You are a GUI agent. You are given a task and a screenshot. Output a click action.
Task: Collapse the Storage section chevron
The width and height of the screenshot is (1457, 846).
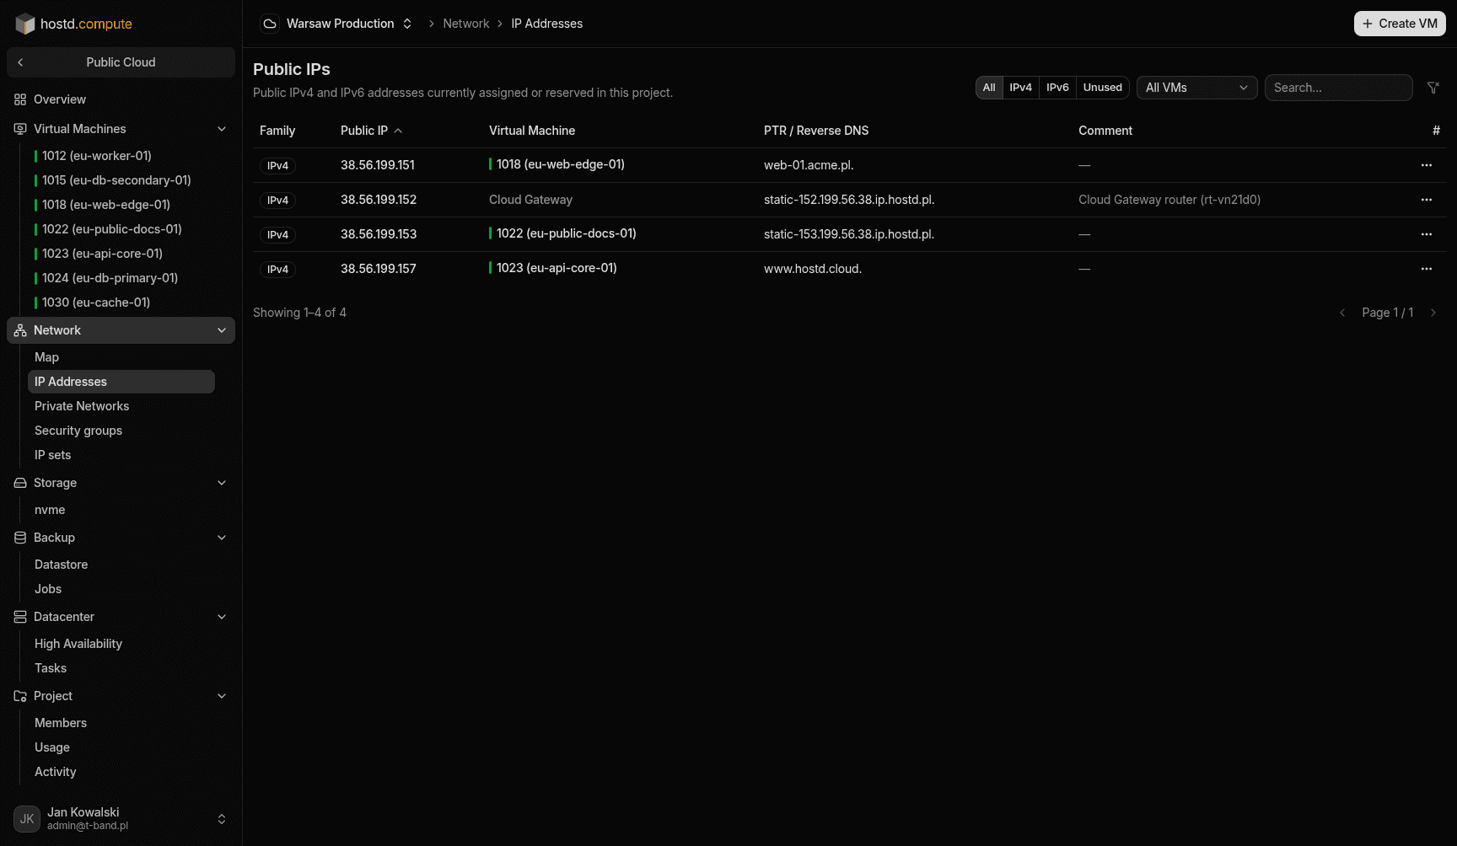222,483
